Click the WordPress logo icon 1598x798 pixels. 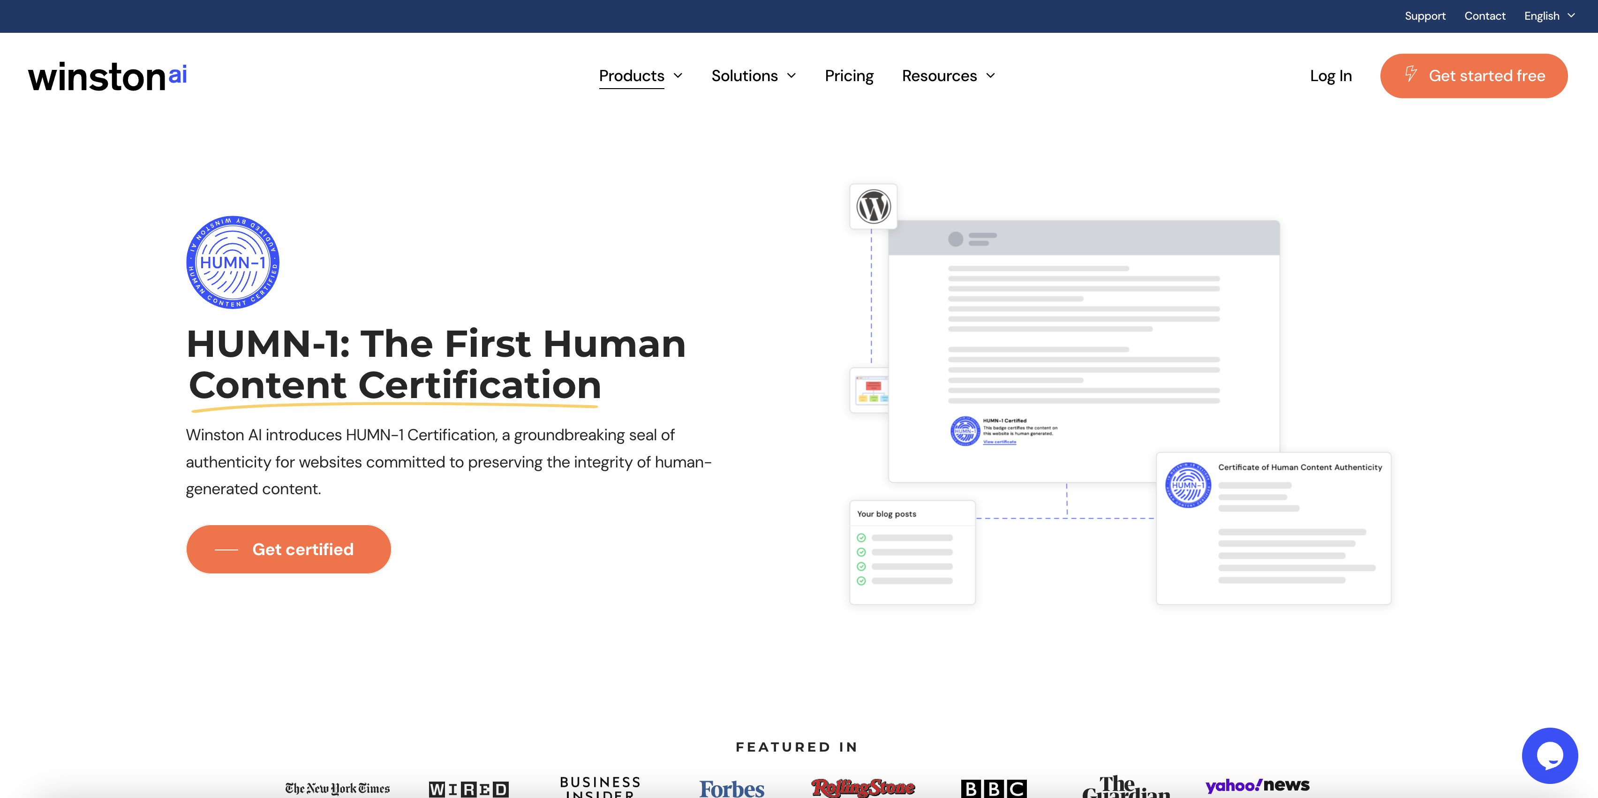[873, 207]
